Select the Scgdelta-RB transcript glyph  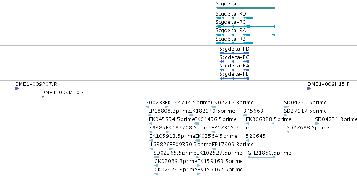(234, 43)
